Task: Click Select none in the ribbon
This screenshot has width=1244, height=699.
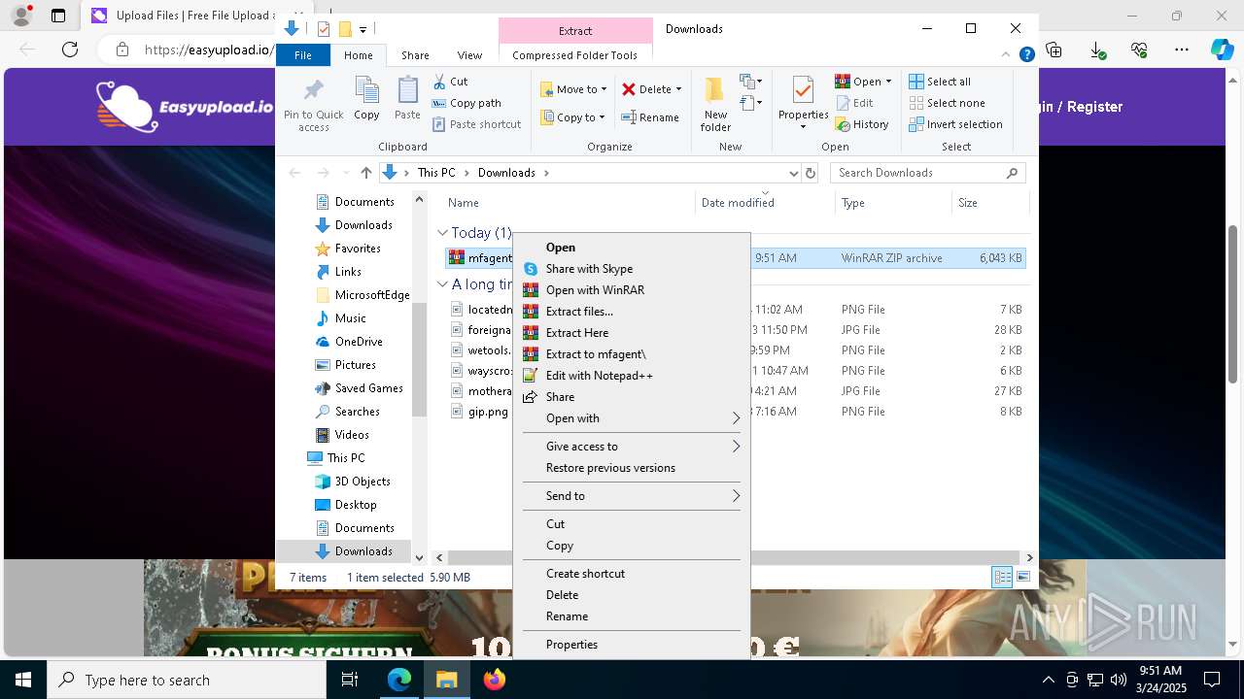Action: point(947,103)
